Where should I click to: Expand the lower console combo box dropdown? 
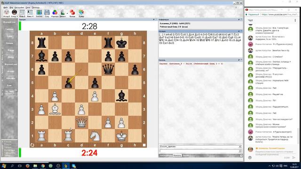coord(240,151)
